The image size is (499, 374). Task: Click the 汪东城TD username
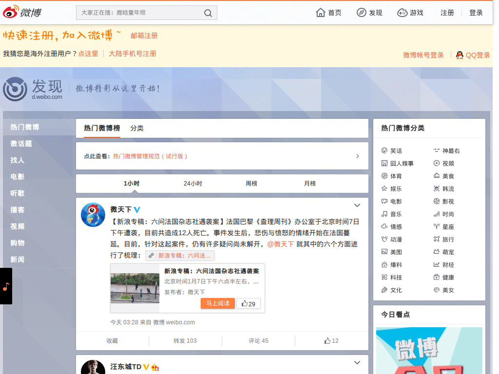click(x=126, y=367)
